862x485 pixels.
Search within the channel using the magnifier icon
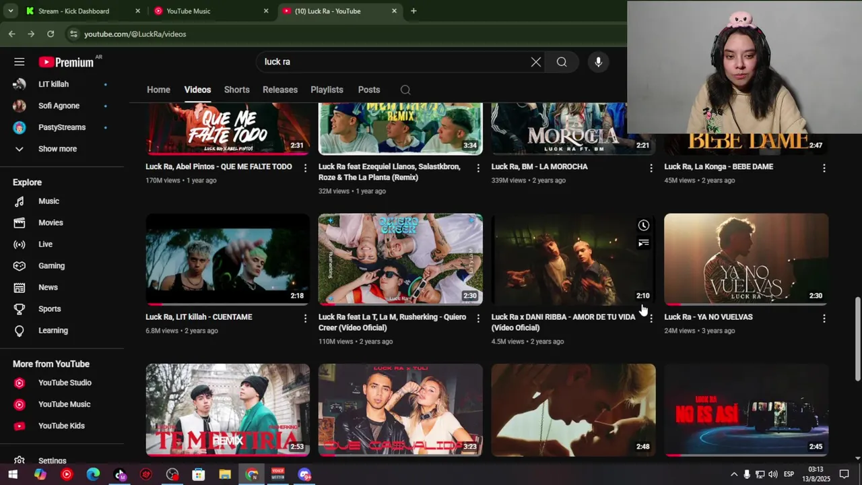[x=405, y=90]
